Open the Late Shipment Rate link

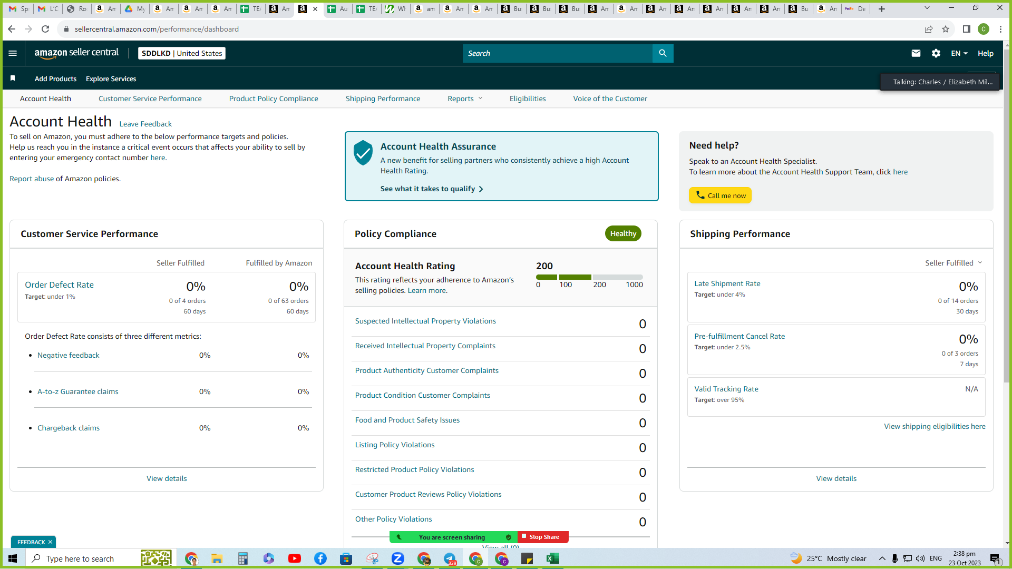[x=727, y=283]
